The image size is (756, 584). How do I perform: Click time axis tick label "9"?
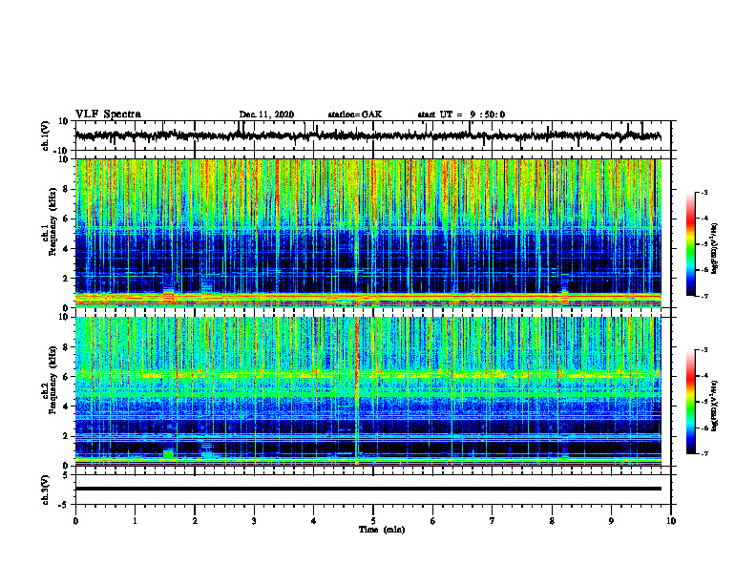611,520
